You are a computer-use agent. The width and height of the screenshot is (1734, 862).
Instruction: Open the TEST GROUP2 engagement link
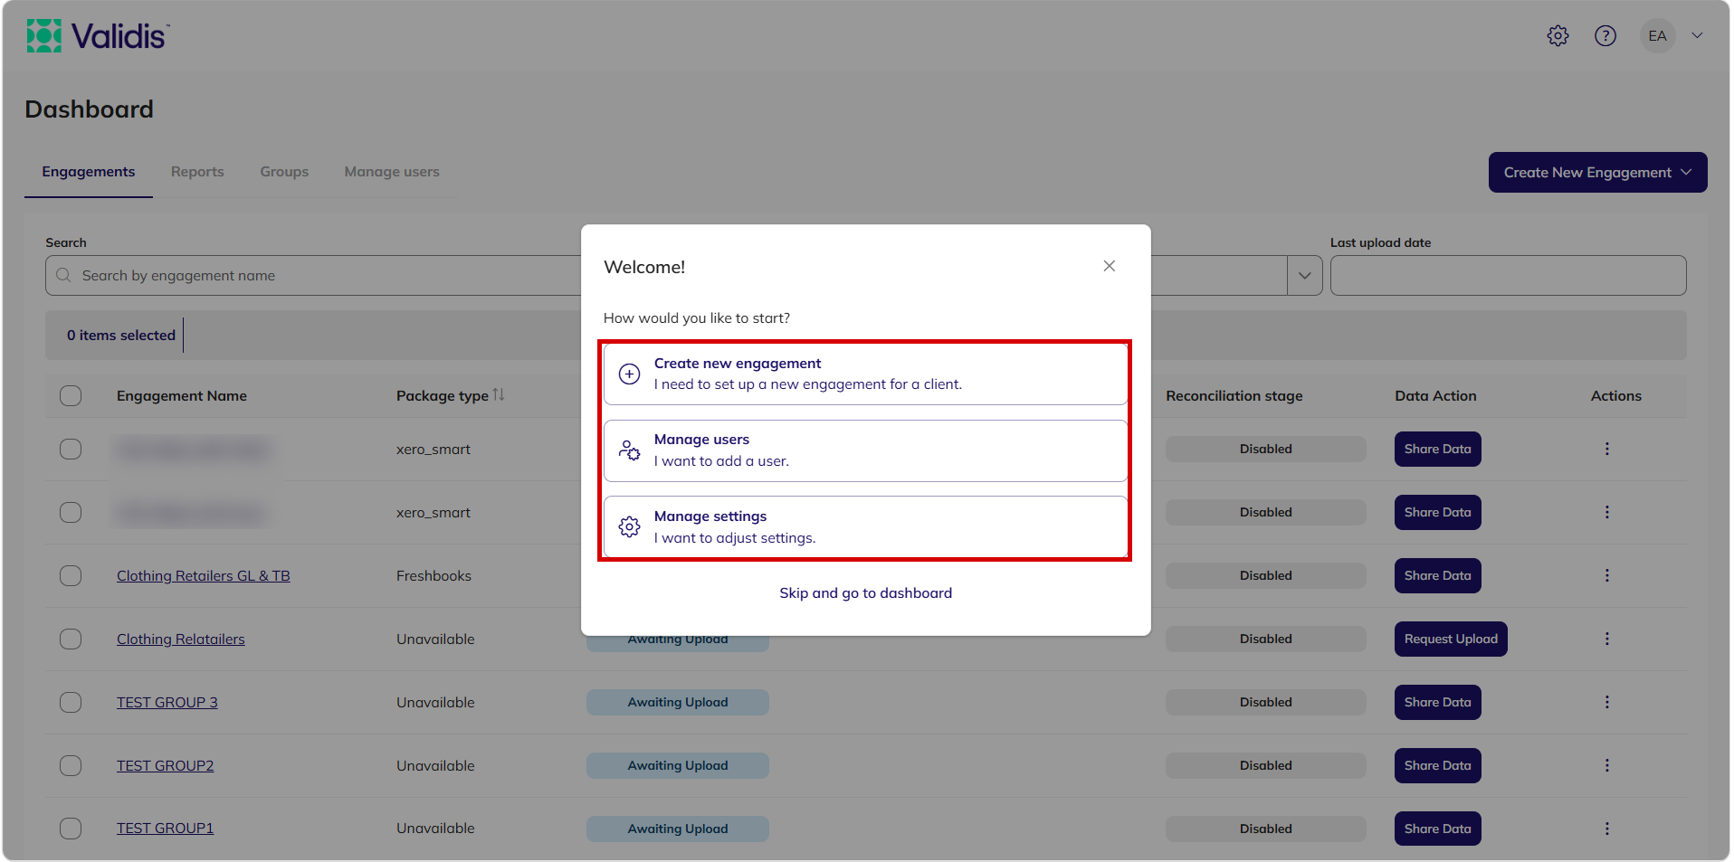(166, 765)
